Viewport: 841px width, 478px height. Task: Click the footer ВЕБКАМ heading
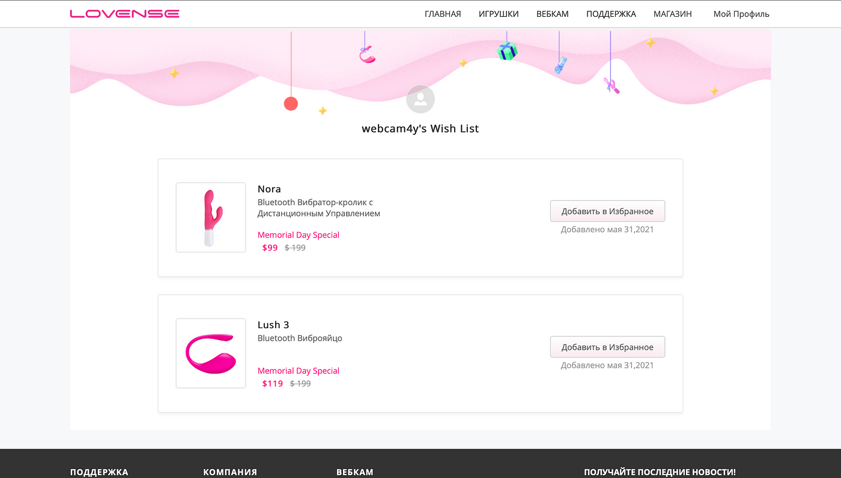pyautogui.click(x=355, y=472)
